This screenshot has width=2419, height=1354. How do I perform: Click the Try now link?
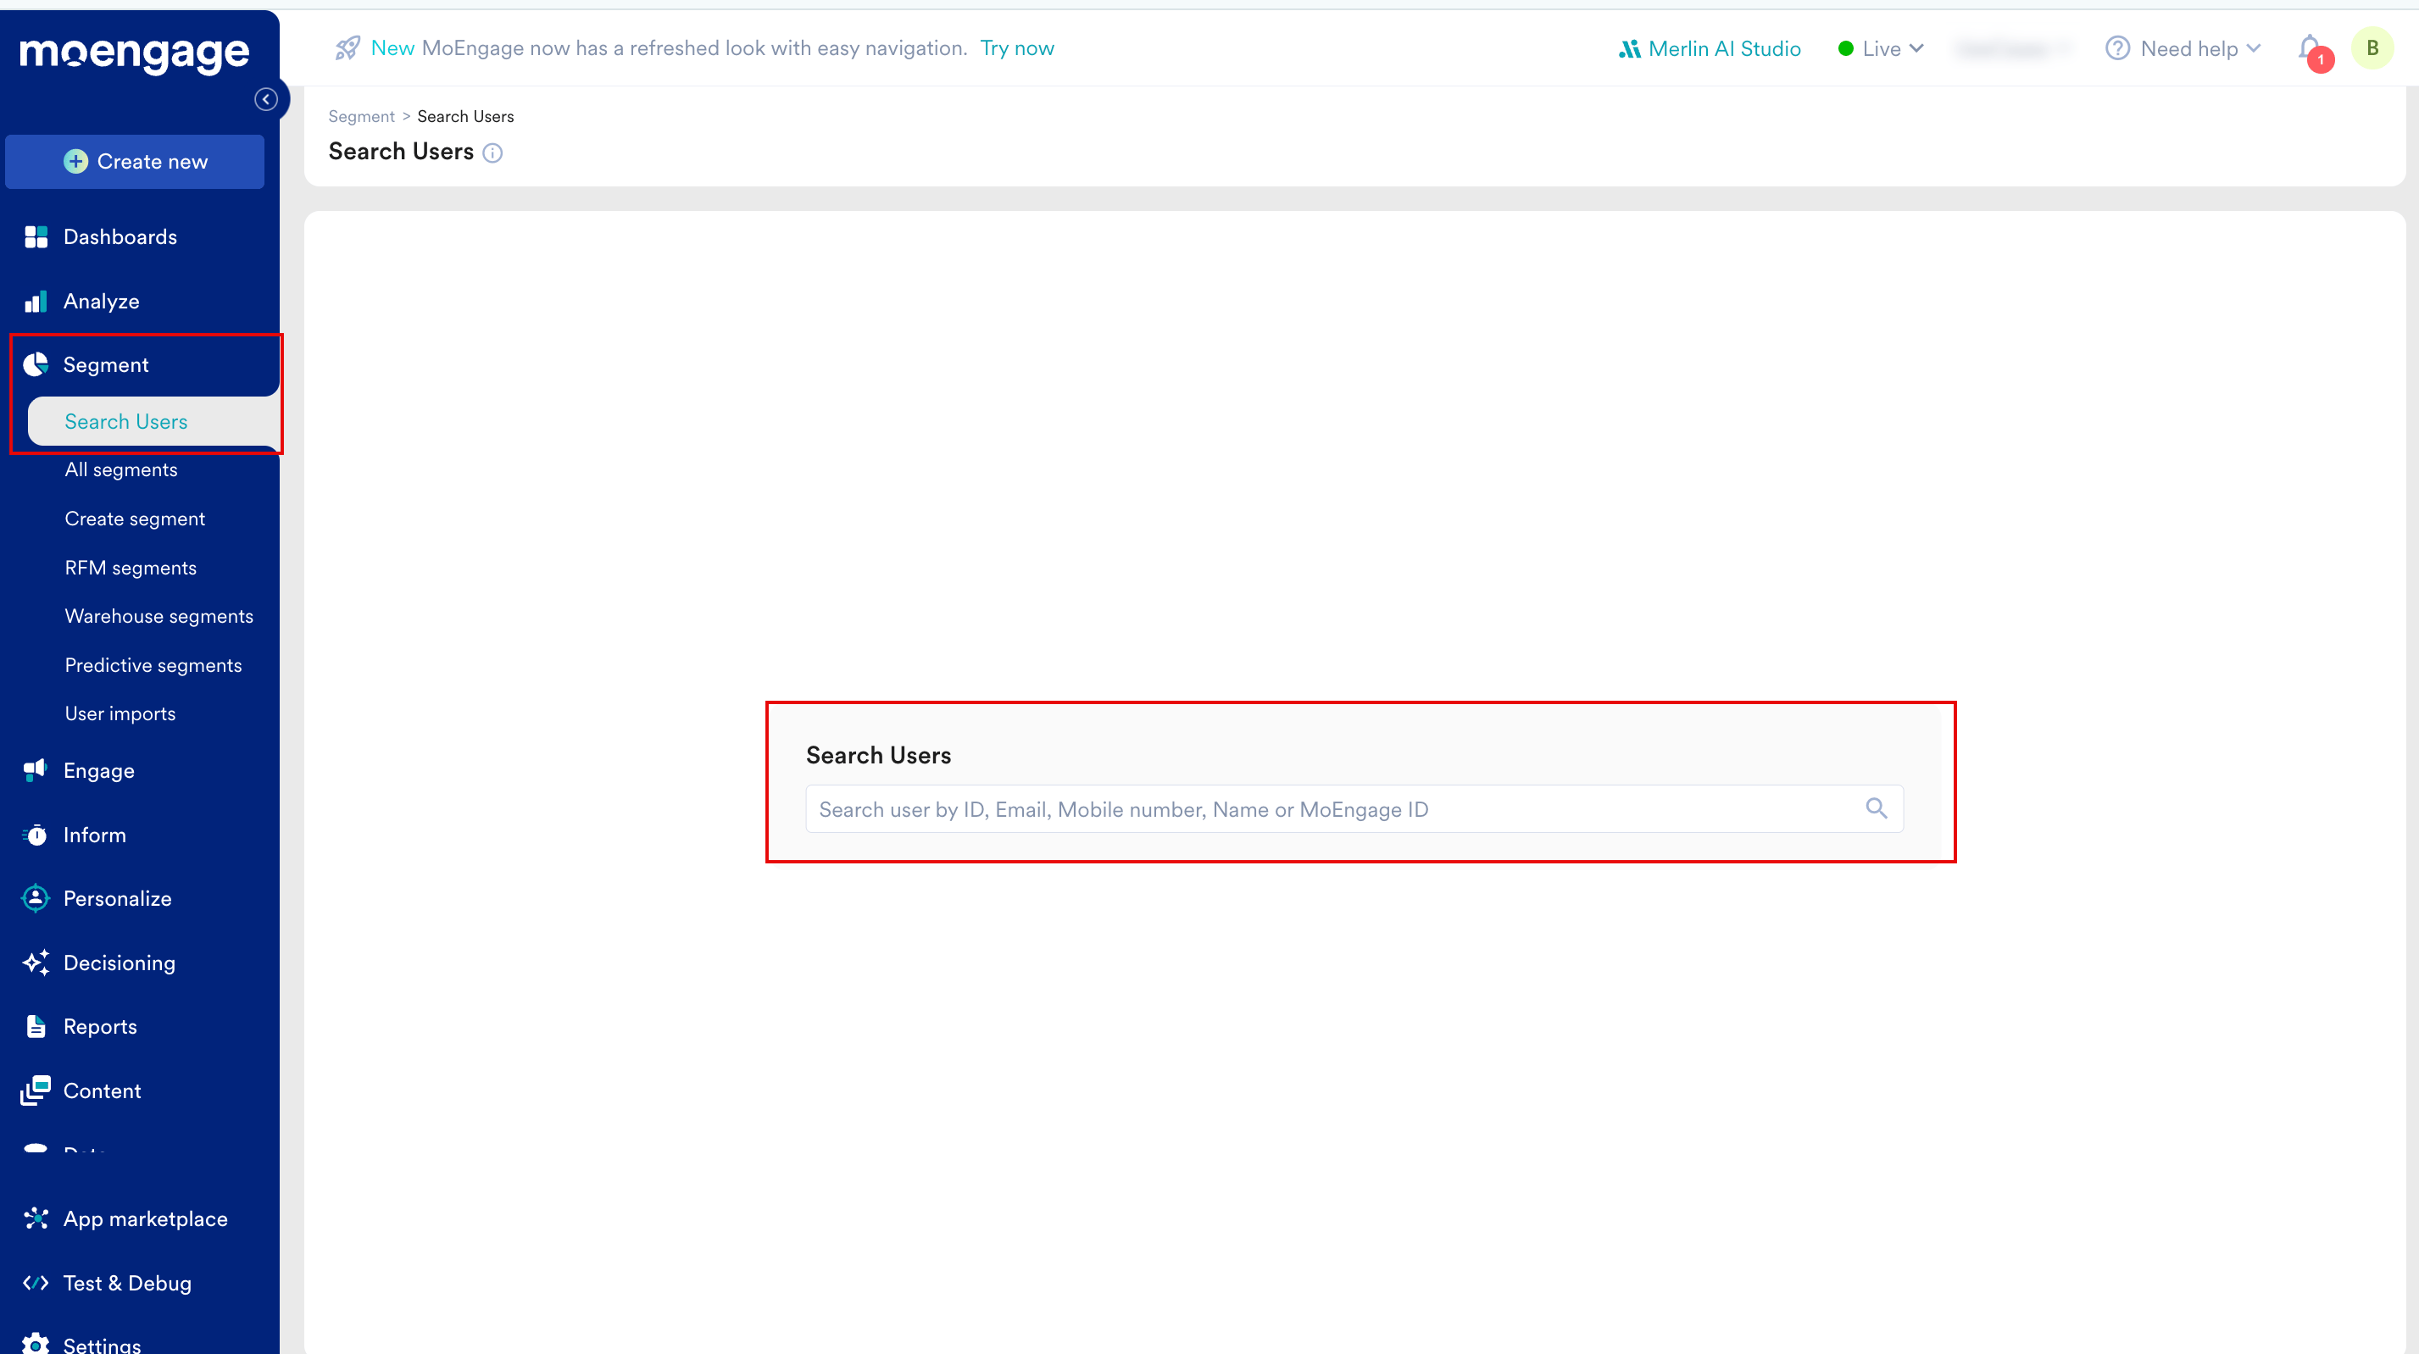click(1017, 48)
